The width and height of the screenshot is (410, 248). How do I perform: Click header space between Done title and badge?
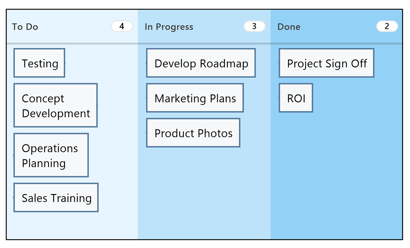coord(338,27)
